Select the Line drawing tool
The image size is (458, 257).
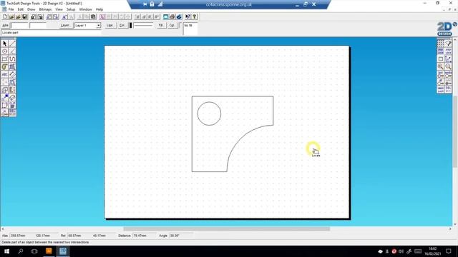coord(12,44)
